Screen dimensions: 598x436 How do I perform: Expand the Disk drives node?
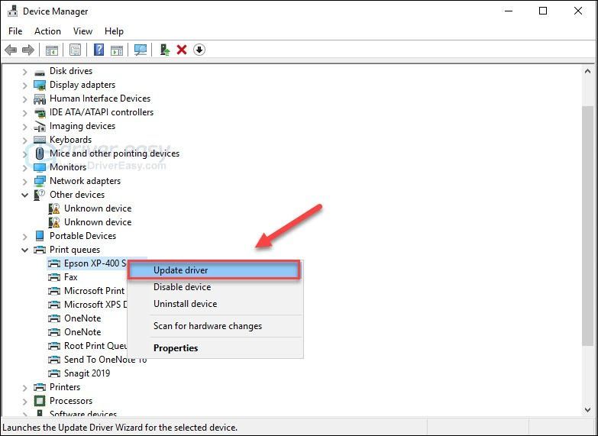[x=24, y=72]
